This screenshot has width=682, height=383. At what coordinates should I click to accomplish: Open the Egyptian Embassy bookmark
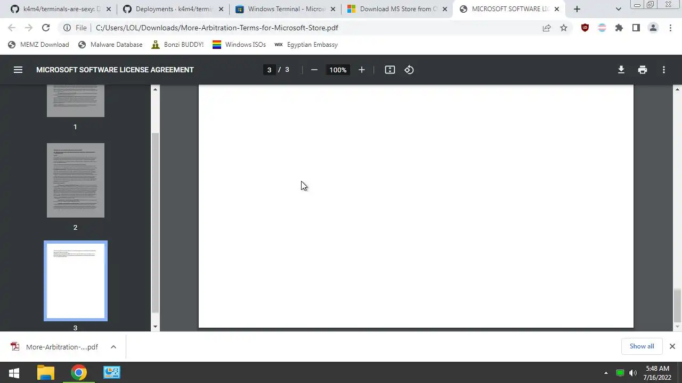(x=306, y=45)
